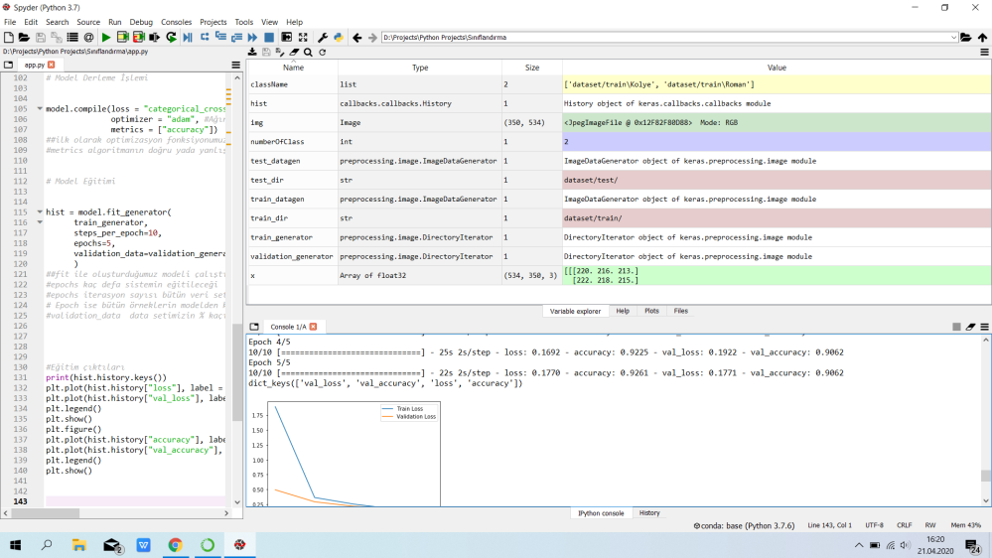The height and width of the screenshot is (558, 992).
Task: Go back with left arrow
Action: pos(356,38)
